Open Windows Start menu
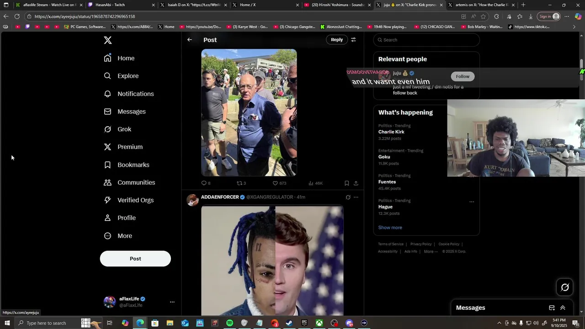 coord(7,323)
